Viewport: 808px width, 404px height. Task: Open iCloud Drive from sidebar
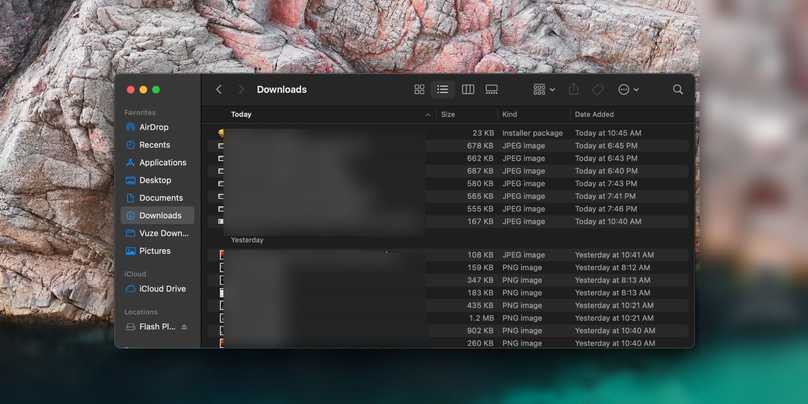(162, 289)
